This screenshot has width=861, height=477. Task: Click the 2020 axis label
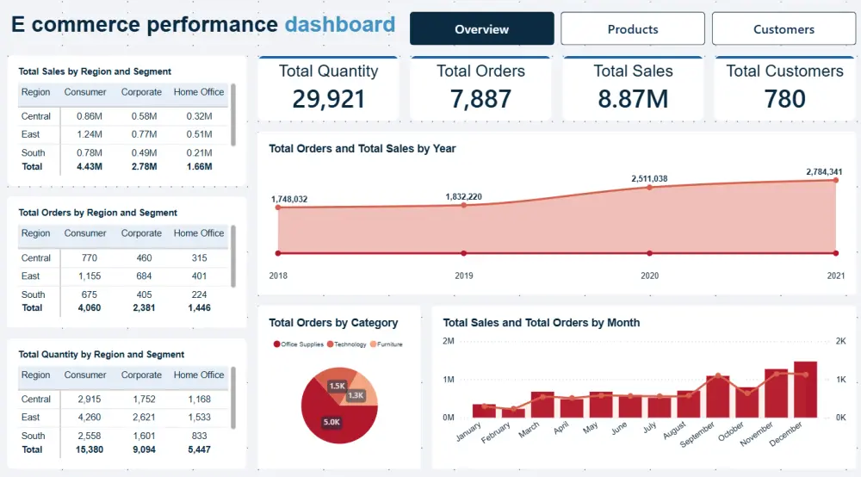[x=649, y=276]
